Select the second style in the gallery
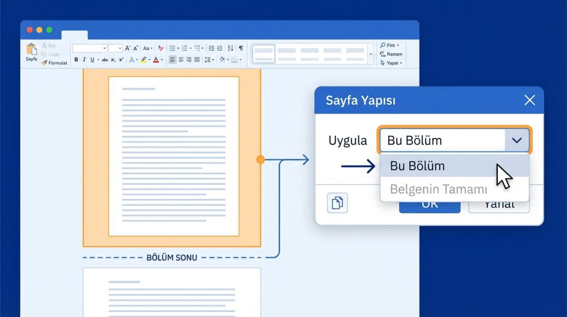This screenshot has width=567, height=317. (287, 54)
